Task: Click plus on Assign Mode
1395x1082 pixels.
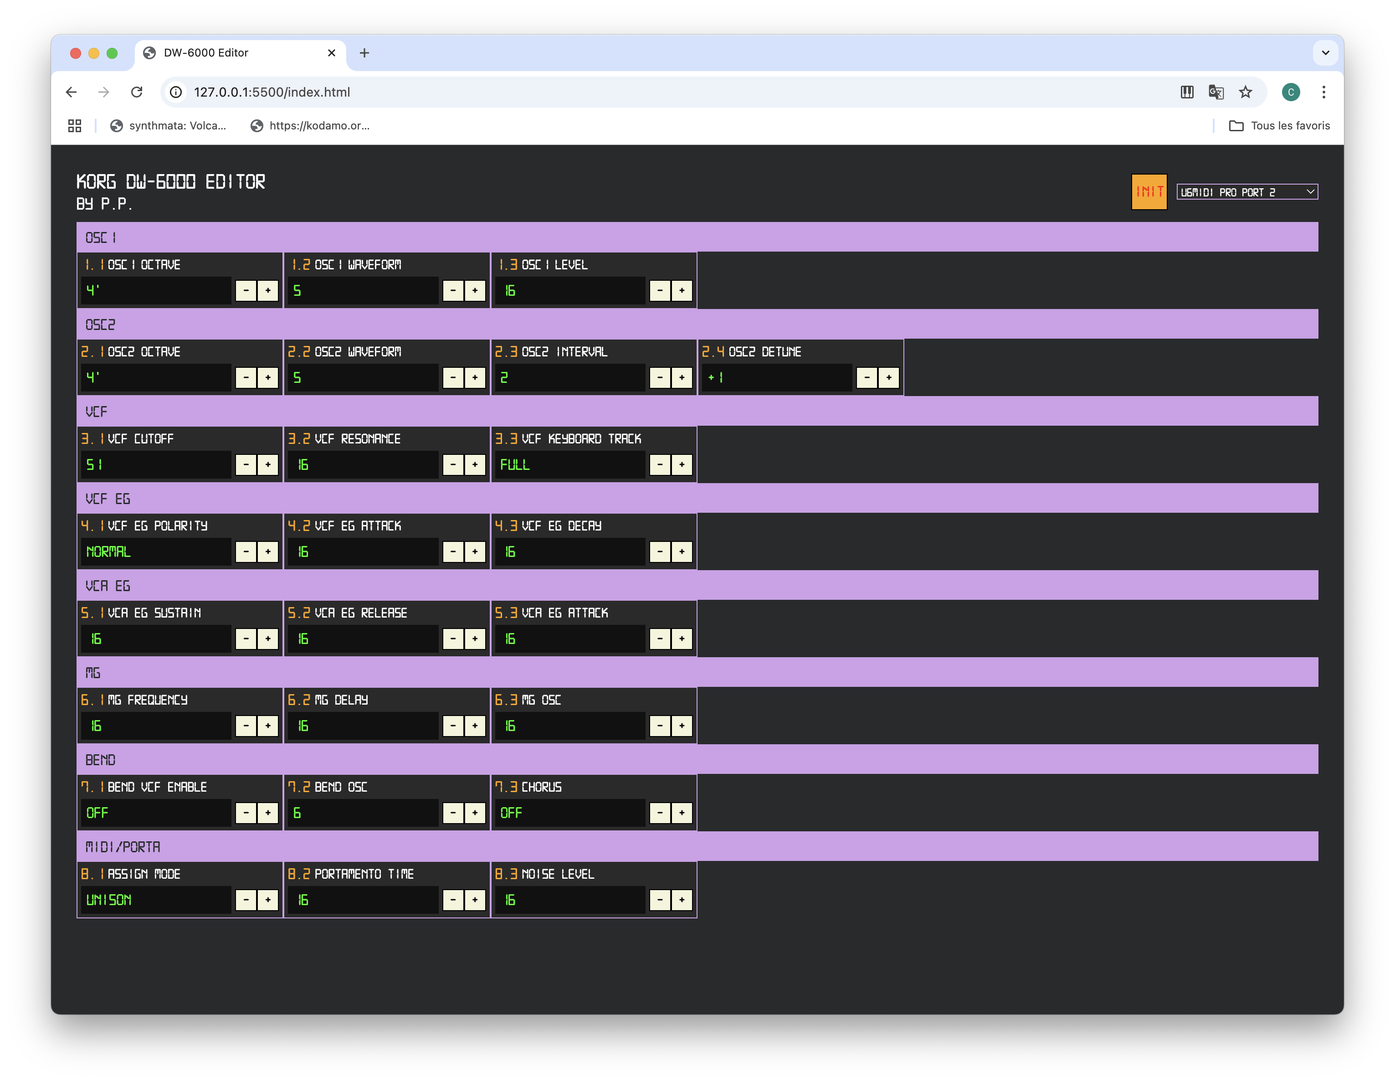Action: 267,900
